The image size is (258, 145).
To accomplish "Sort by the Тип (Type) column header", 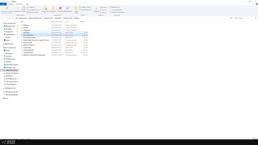I will [67, 22].
